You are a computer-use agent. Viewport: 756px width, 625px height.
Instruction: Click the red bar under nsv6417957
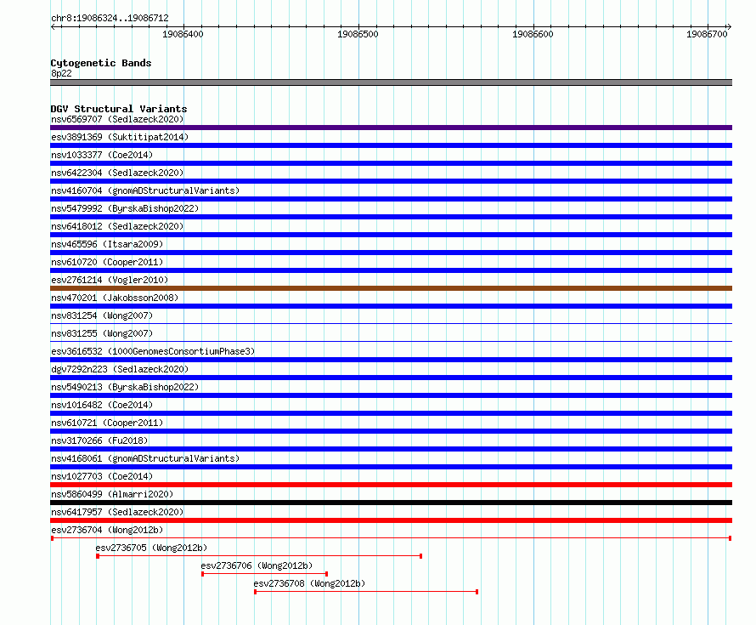pos(391,520)
